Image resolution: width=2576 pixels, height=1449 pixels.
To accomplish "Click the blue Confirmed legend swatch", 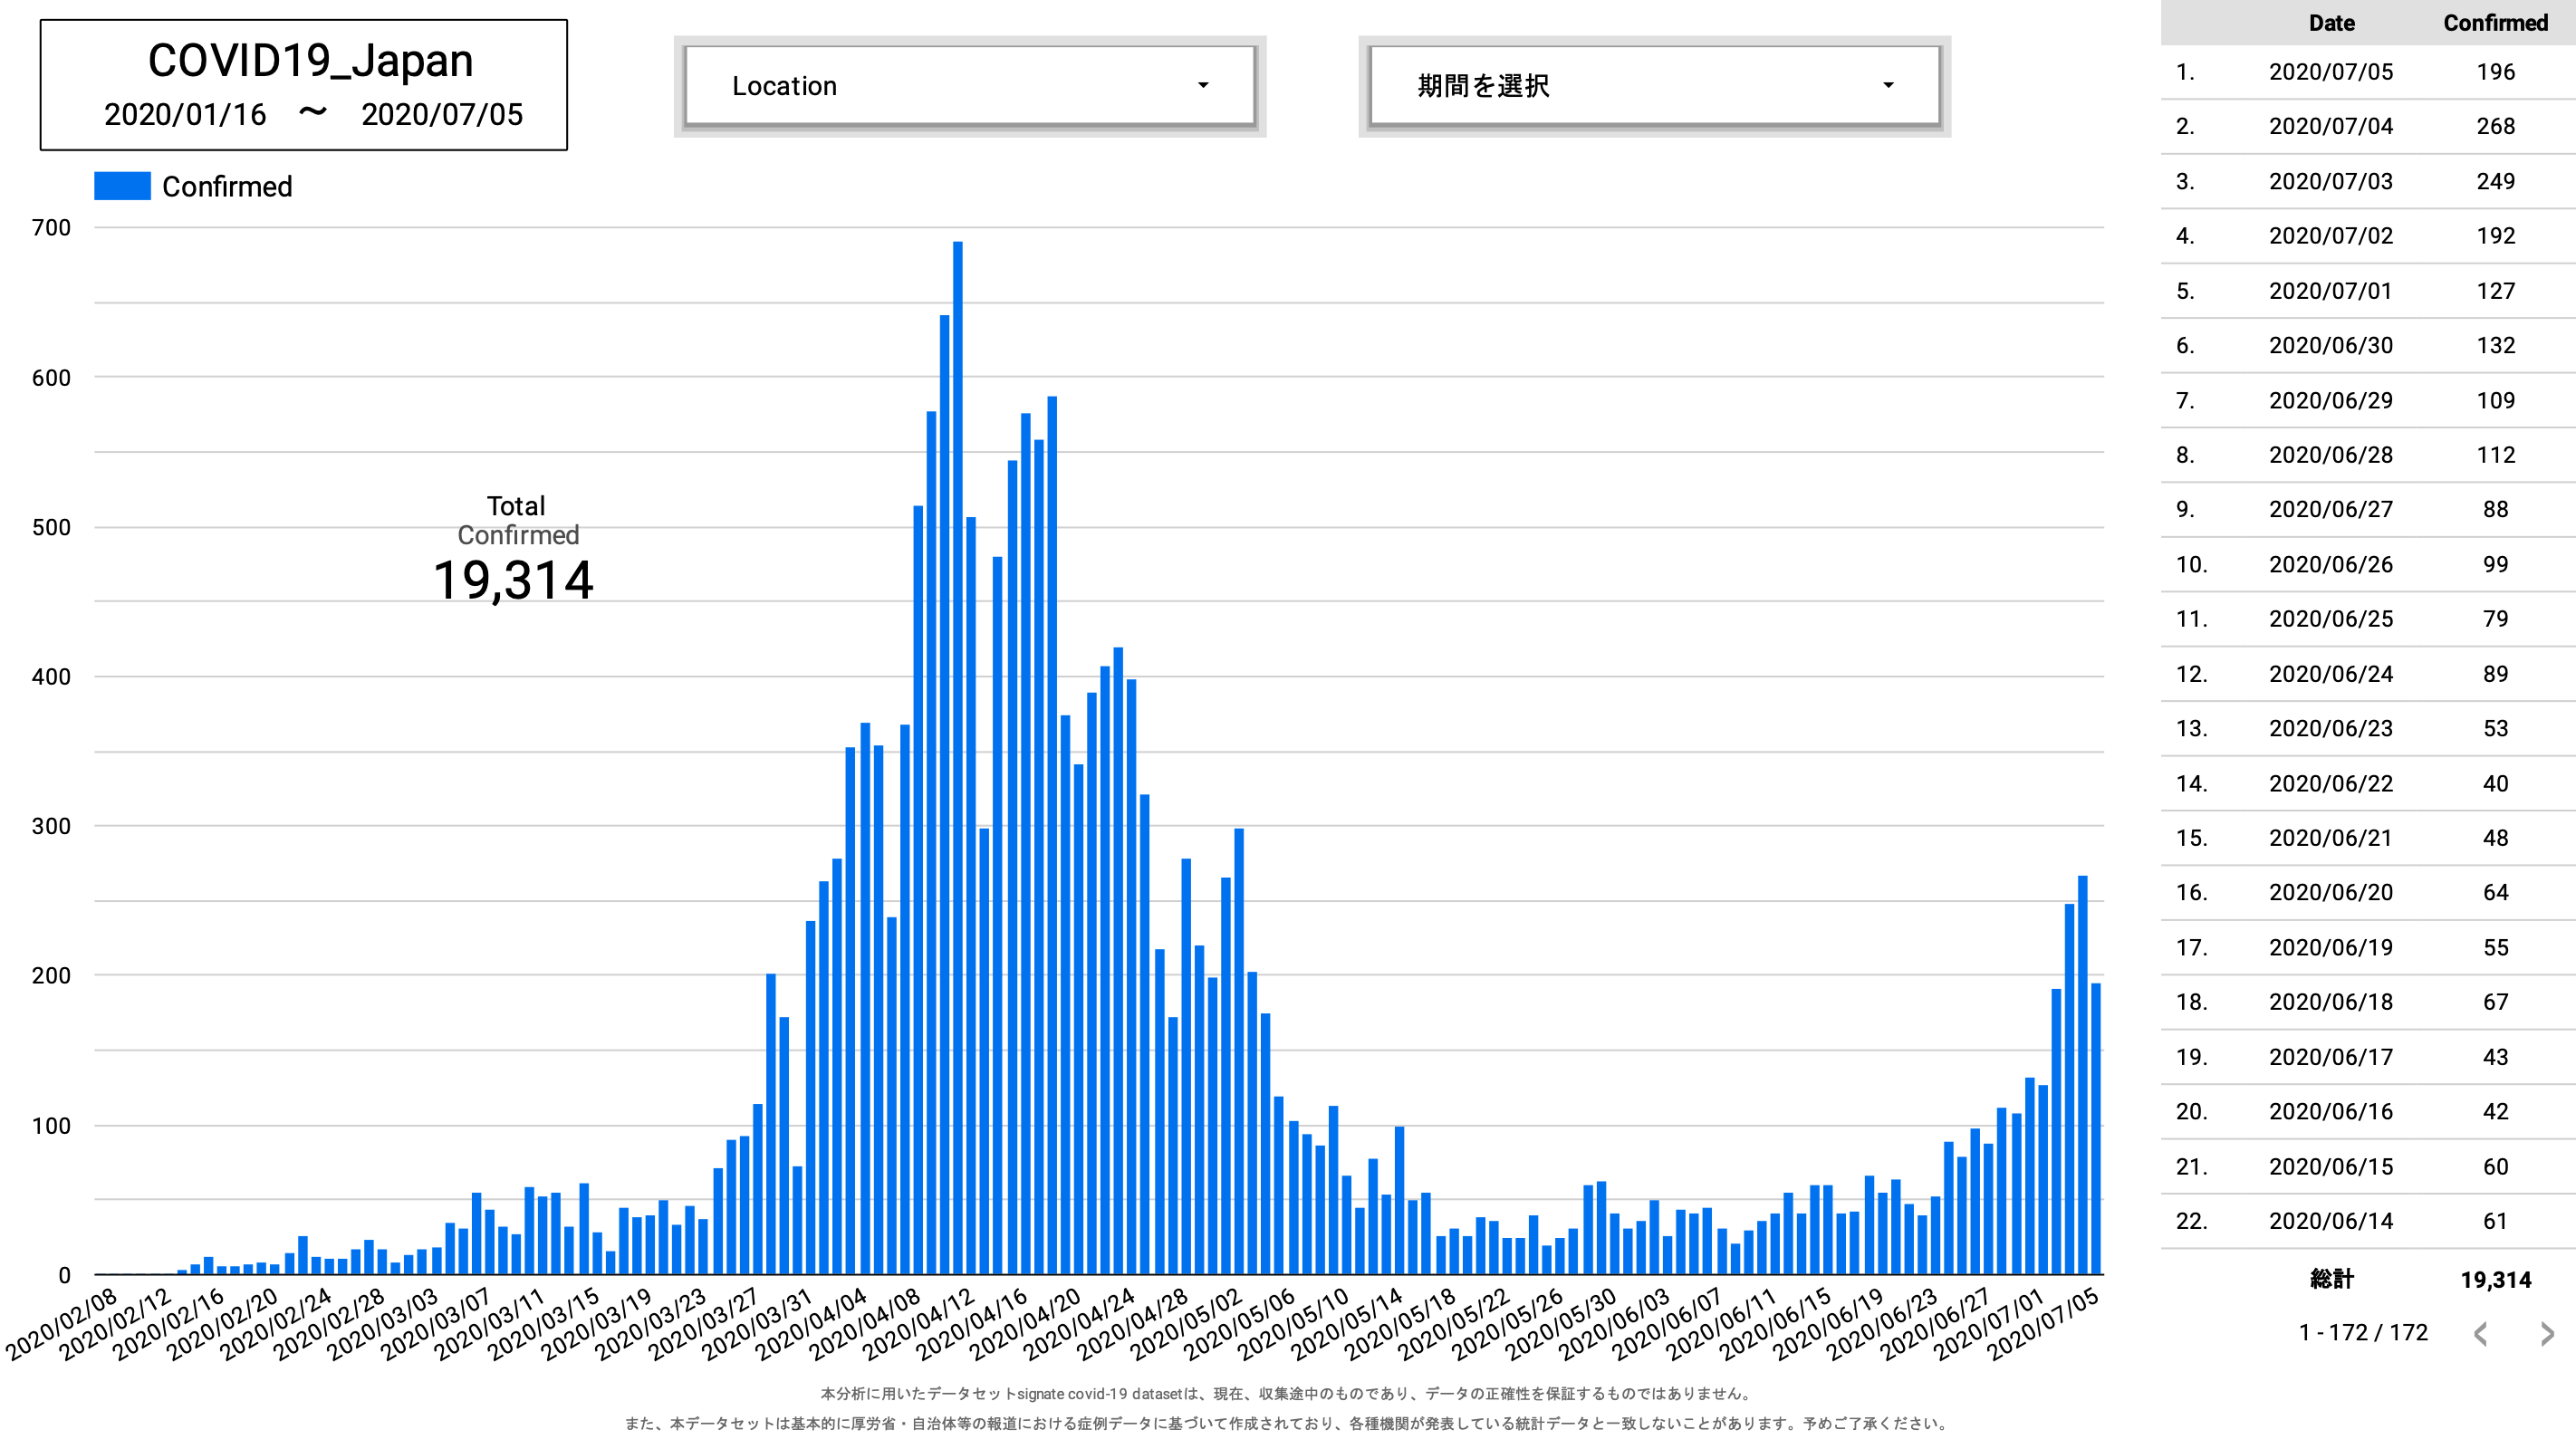I will point(122,186).
